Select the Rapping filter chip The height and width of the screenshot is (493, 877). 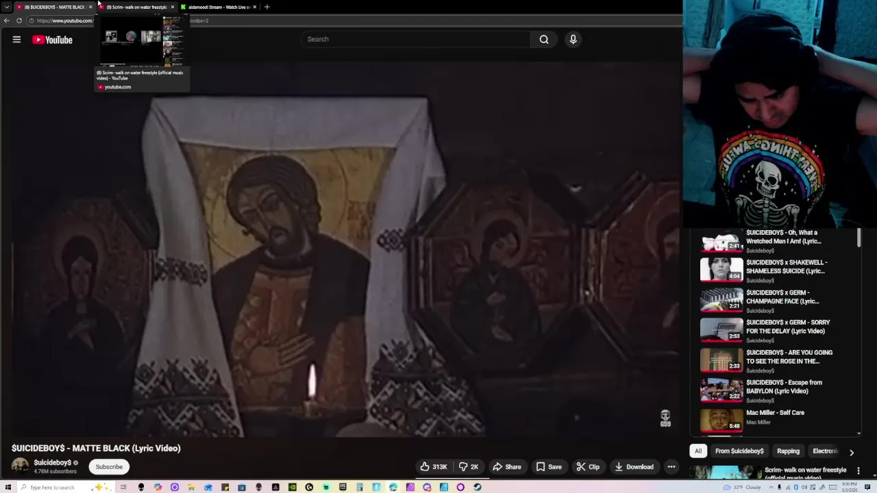click(x=788, y=451)
